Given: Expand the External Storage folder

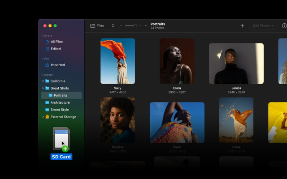Looking at the screenshot, I should pos(43,117).
